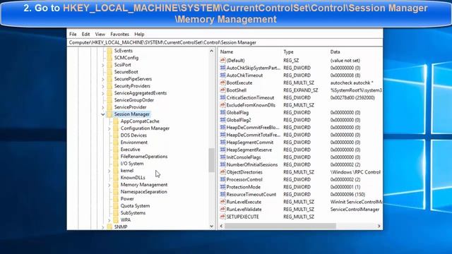Click the (Default) string value icon
The width and height of the screenshot is (452, 254).
[x=222, y=60]
